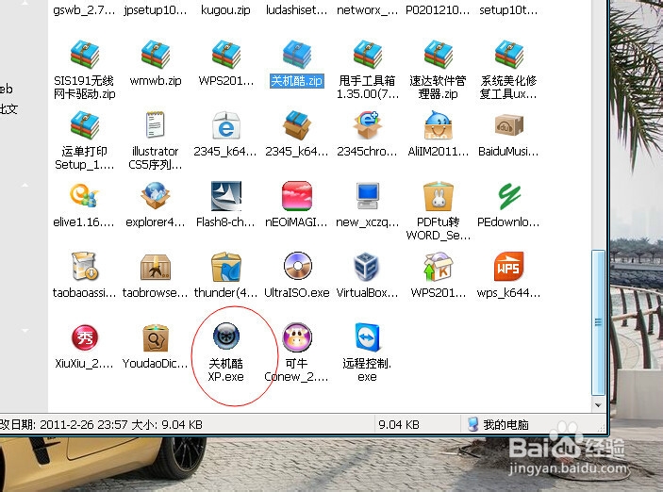Select the 可牛 Conew_2... cow icon

[x=297, y=336]
